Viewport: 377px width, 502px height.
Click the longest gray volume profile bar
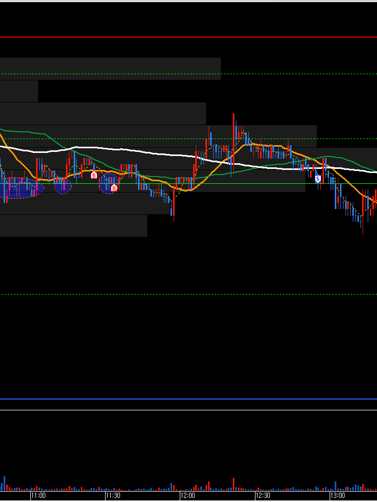pyautogui.click(x=188, y=159)
